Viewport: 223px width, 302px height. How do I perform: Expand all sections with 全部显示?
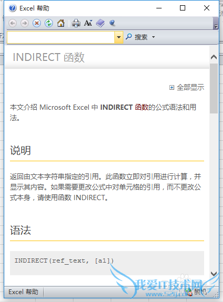tap(187, 87)
